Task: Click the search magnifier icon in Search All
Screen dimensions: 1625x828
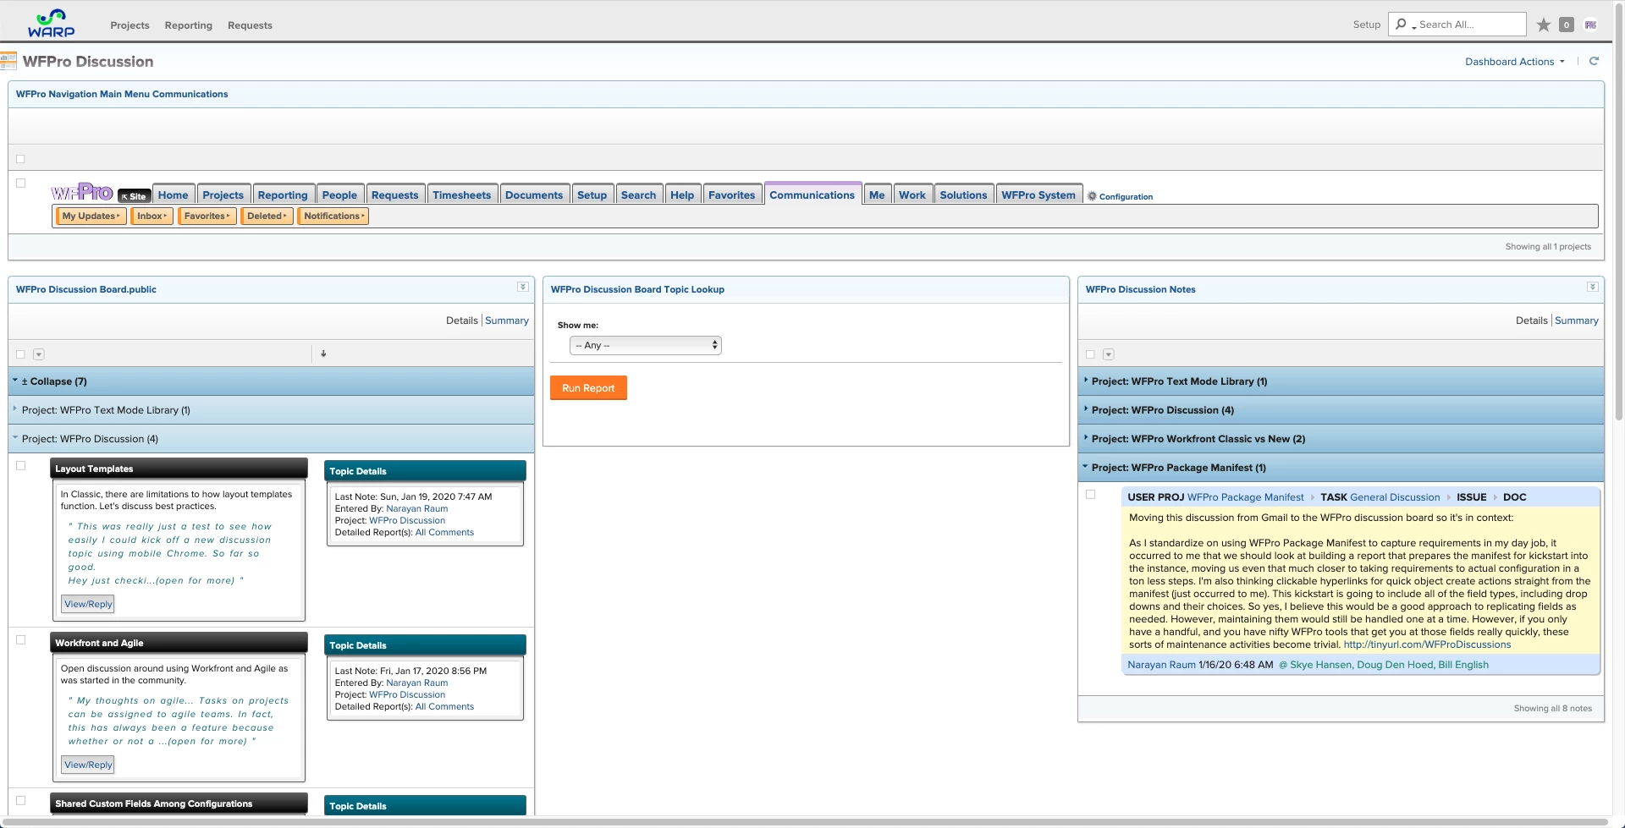Action: [x=1402, y=25]
